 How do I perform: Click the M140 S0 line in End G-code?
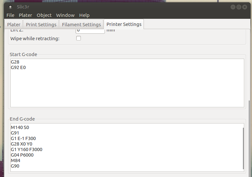click(x=20, y=127)
